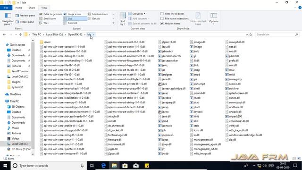Image resolution: width=302 pixels, height=170 pixels.
Task: Open folder Options
Action: pos(214,19)
